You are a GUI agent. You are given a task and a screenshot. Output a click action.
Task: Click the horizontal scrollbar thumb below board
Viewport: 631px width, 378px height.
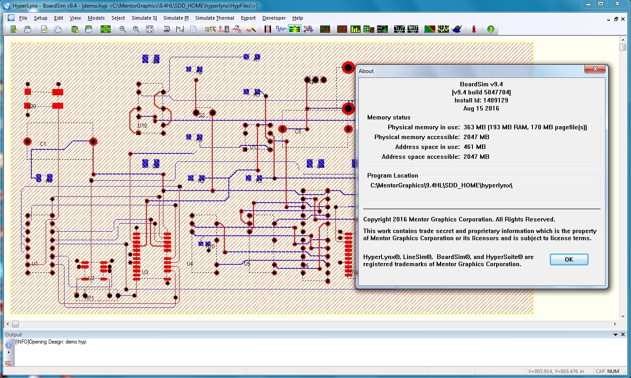tap(15, 324)
